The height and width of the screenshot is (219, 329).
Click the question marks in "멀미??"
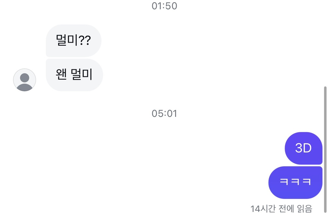point(85,41)
